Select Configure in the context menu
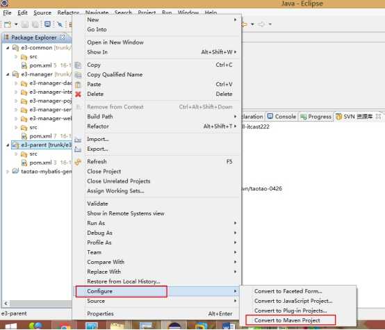This screenshot has width=385, height=330. point(157,291)
